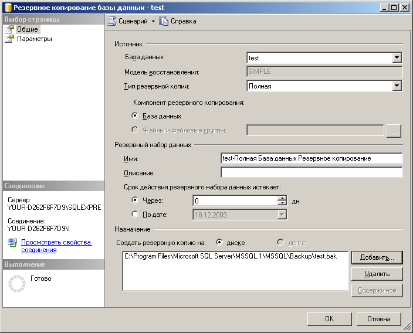Open the Сценарий dropdown arrow
Viewport: 413px width, 333px height.
click(153, 21)
